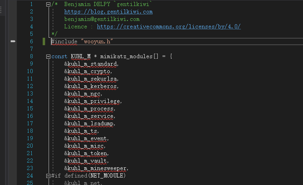Click line number 20 in the gutter

coord(30,146)
